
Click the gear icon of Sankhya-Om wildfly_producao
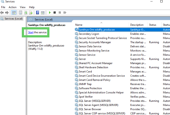(76, 29)
